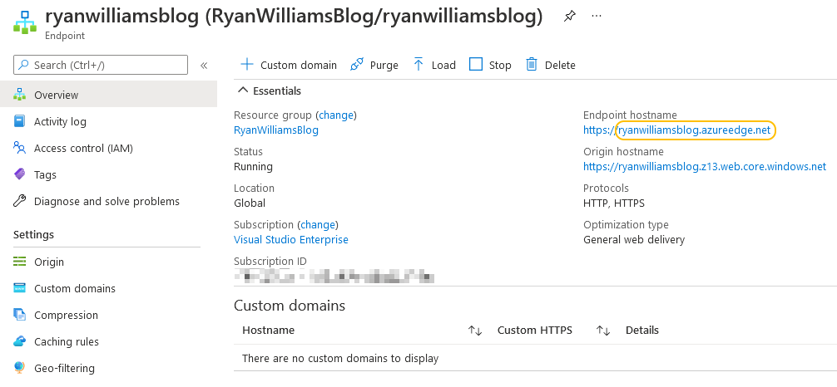837x387 pixels.
Task: Click the Purge toolbar icon
Action: (x=357, y=65)
